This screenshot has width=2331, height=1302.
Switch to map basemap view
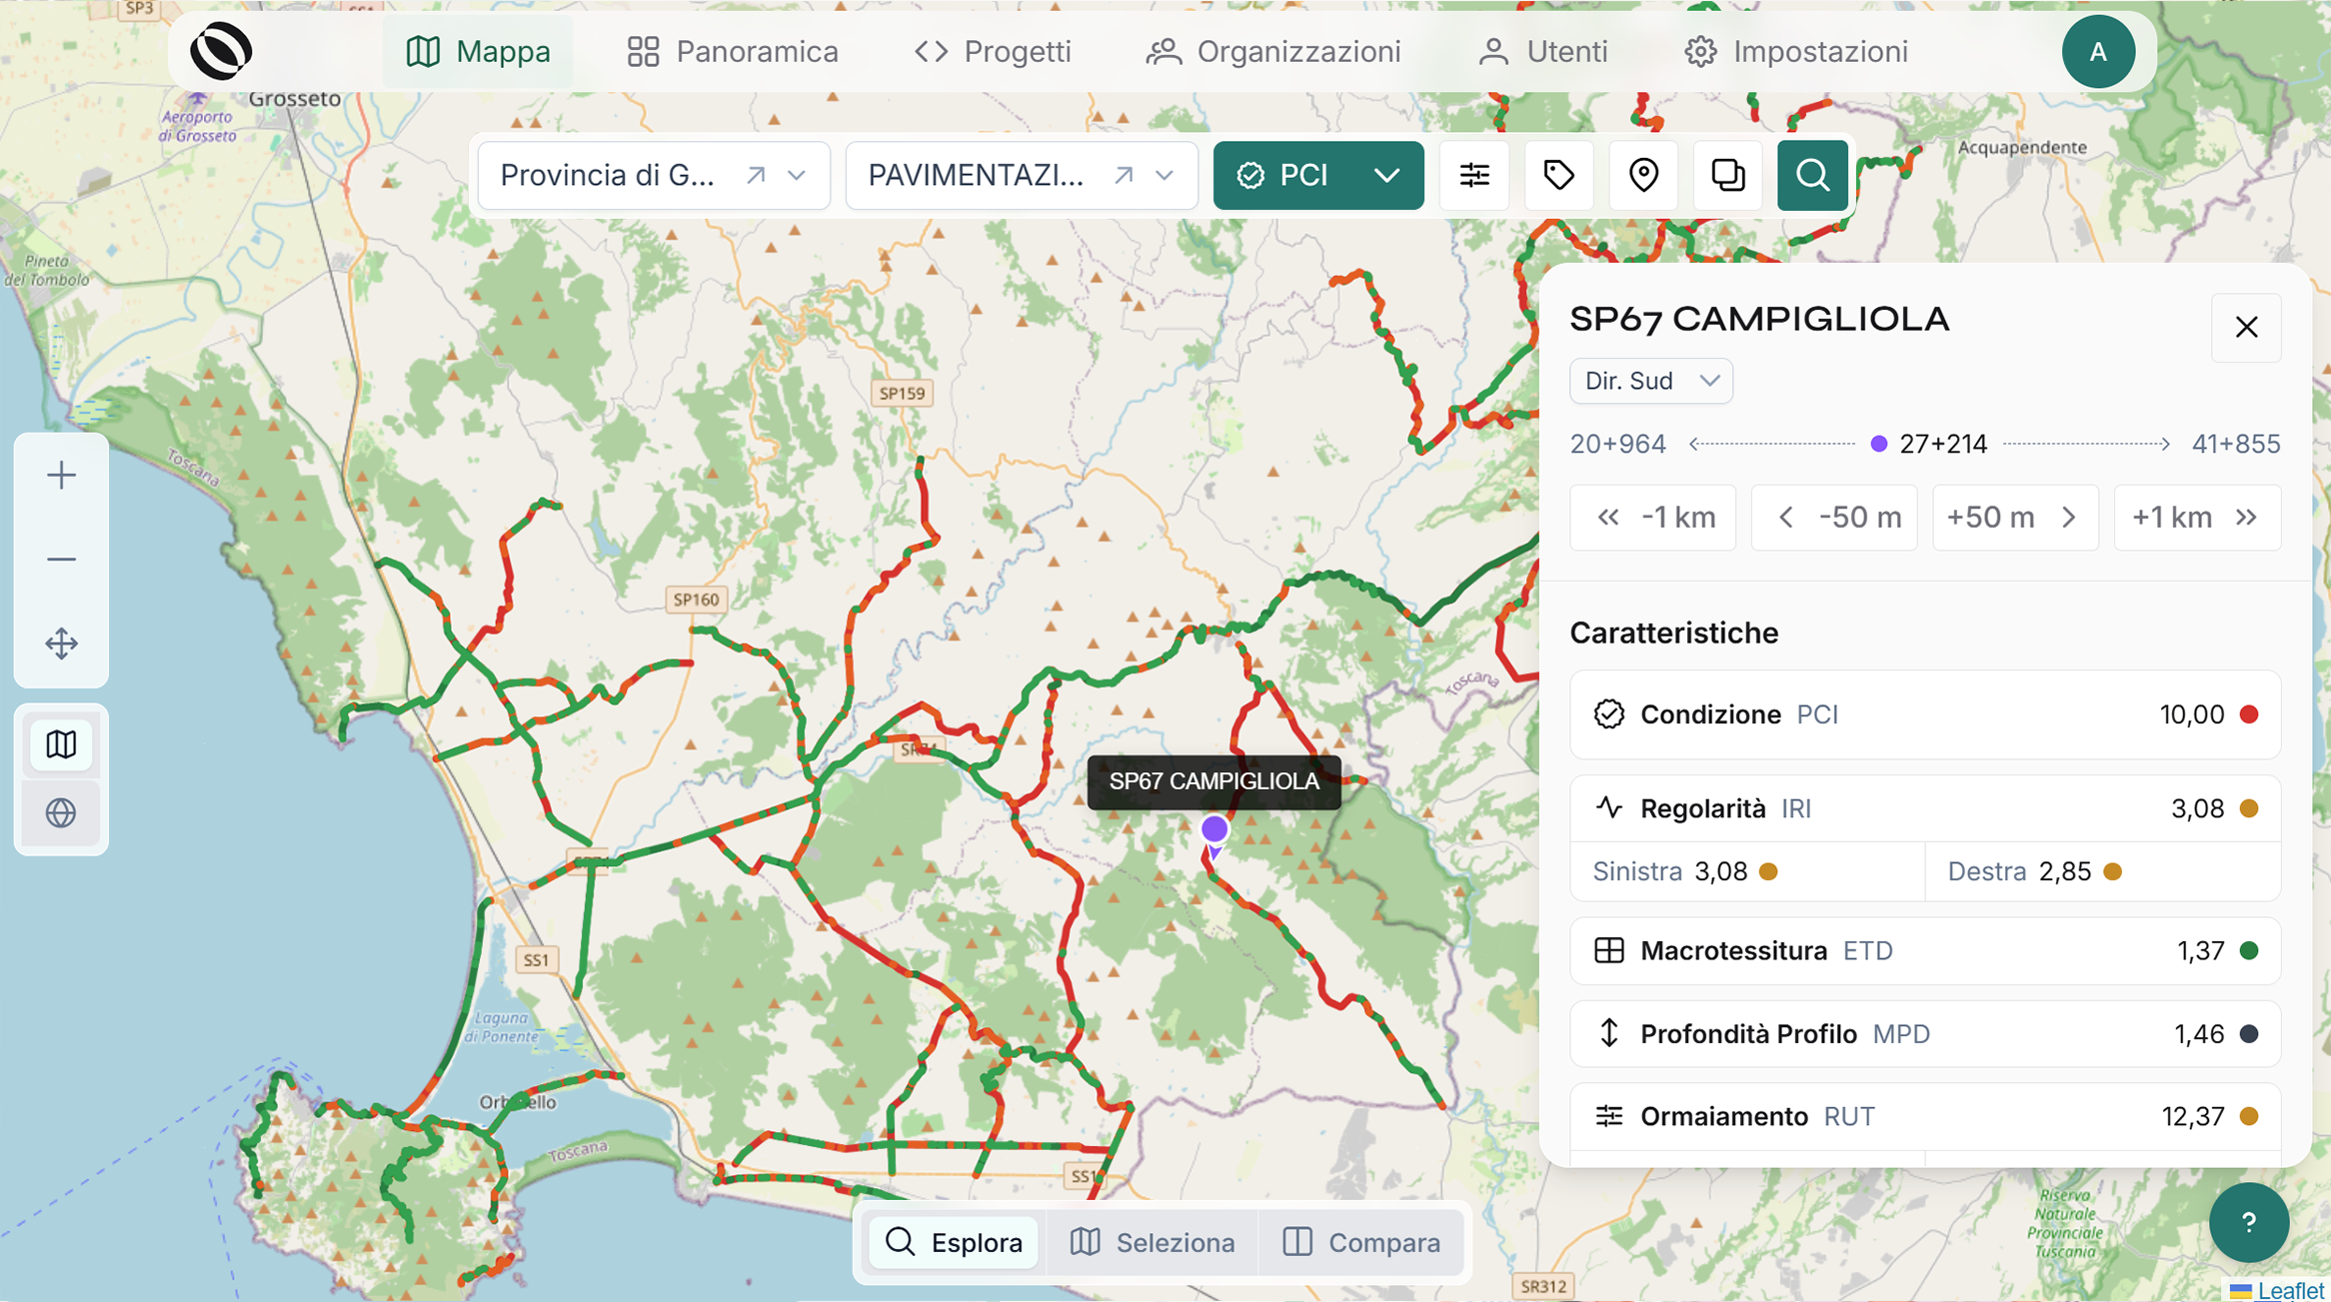[61, 744]
